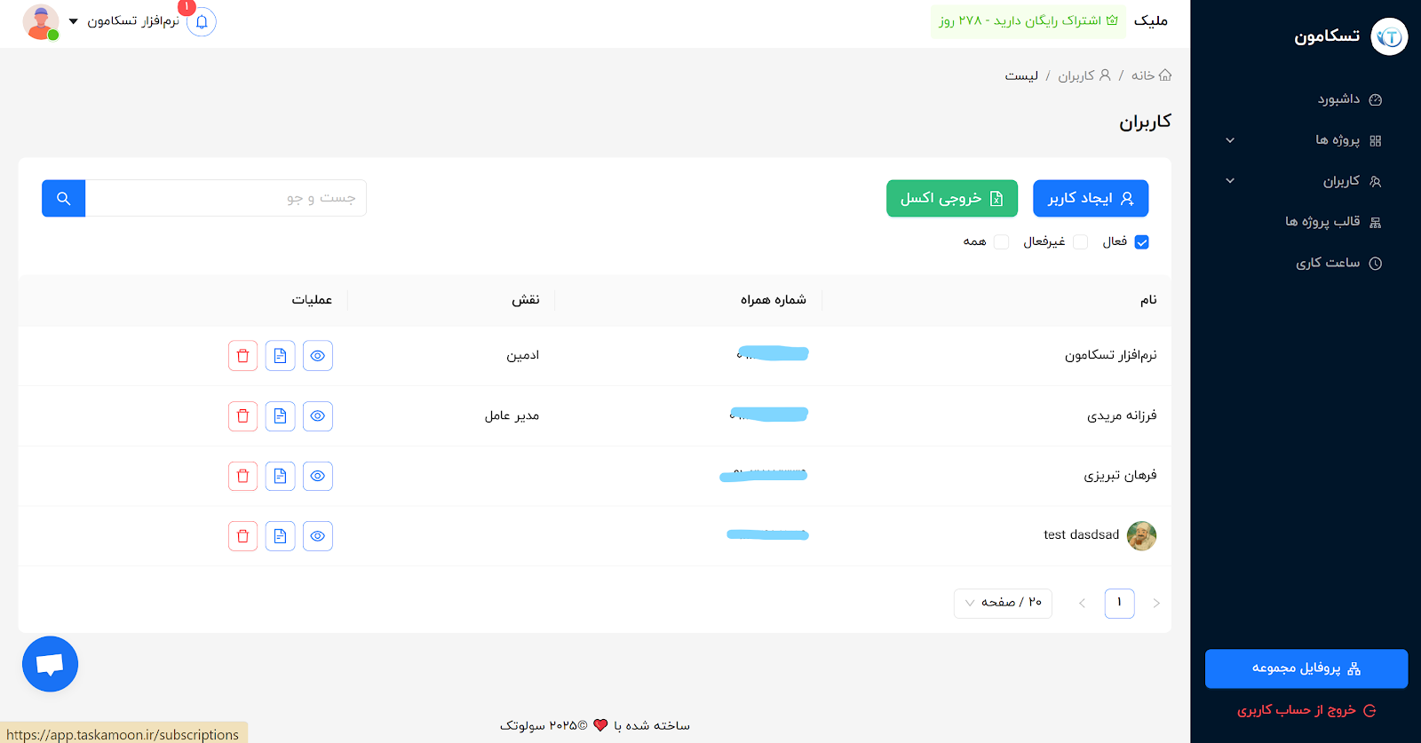Viewport: 1421px width, 743px height.
Task: Delete user نرم‌افزار تسکامون with trash icon
Action: click(x=242, y=356)
